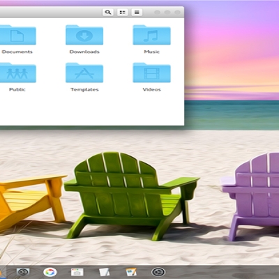Launch the round dark player icon in dock

158,272
